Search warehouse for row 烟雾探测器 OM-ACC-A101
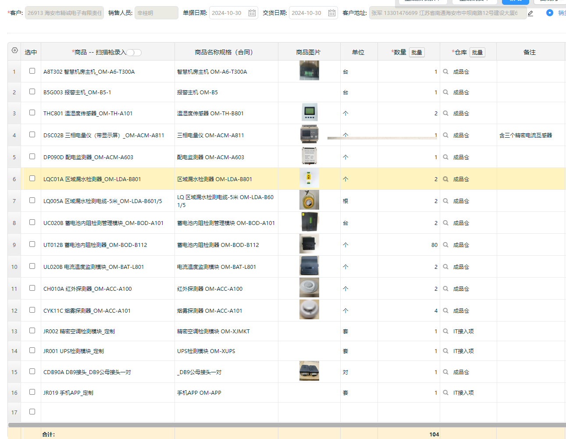 445,311
